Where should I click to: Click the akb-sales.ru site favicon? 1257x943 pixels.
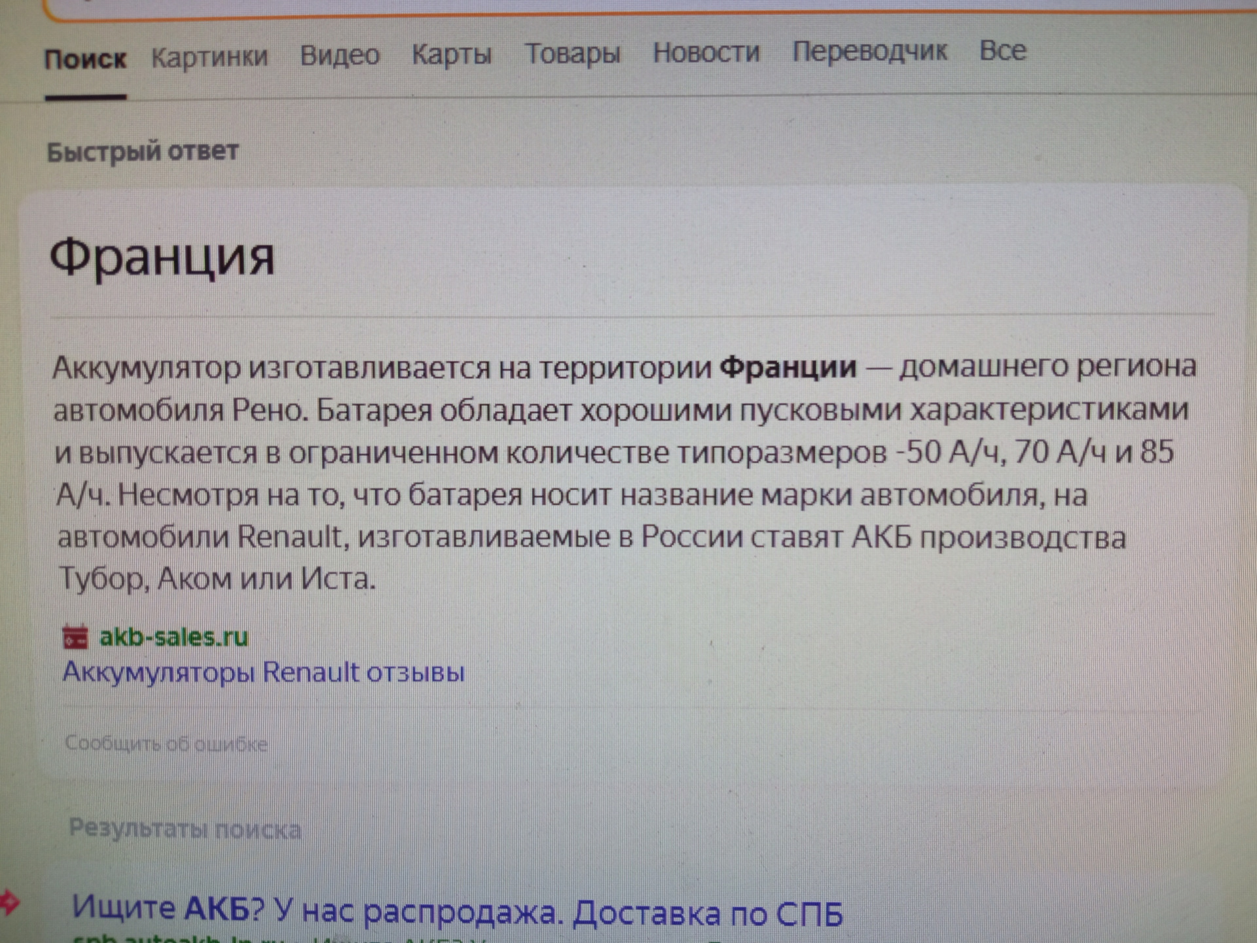tap(75, 637)
